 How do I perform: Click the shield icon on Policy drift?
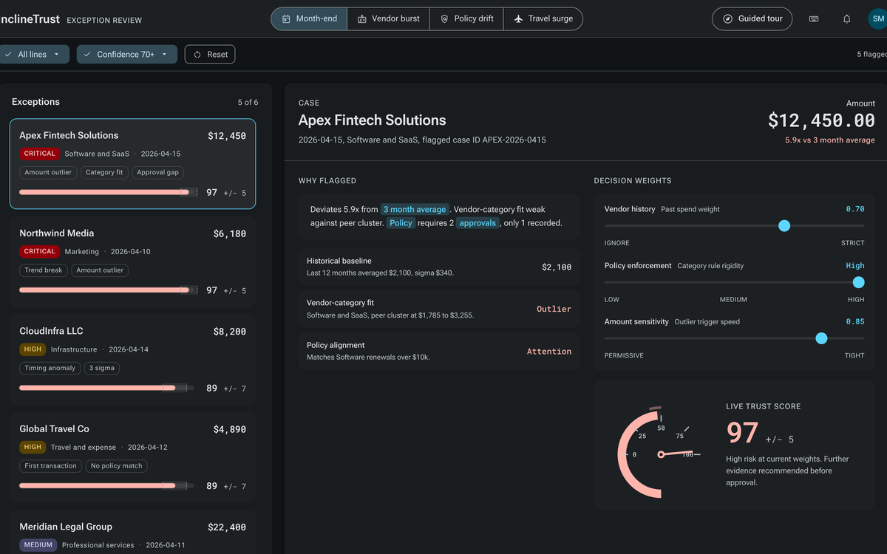click(x=444, y=19)
